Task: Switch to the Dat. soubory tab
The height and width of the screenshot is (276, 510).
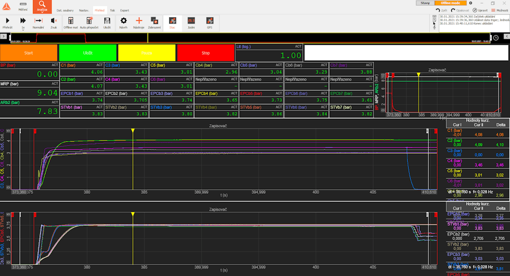Action: tap(65, 10)
